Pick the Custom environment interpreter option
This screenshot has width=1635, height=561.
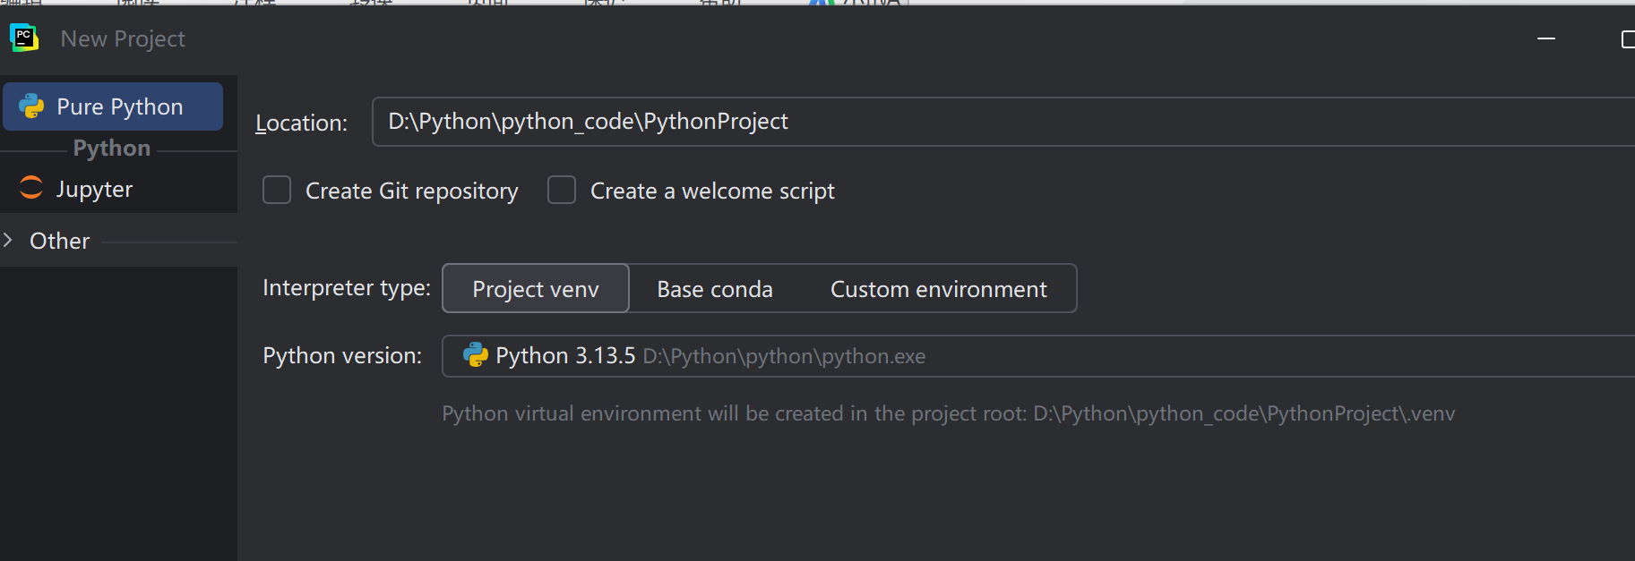938,289
